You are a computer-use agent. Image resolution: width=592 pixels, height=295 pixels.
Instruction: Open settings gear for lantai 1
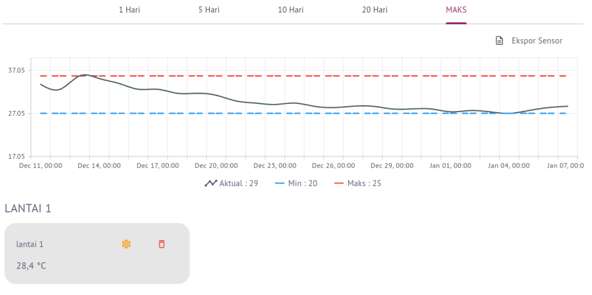pyautogui.click(x=126, y=244)
